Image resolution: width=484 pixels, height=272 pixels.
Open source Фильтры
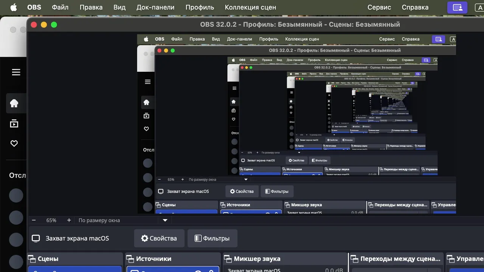coord(212,238)
